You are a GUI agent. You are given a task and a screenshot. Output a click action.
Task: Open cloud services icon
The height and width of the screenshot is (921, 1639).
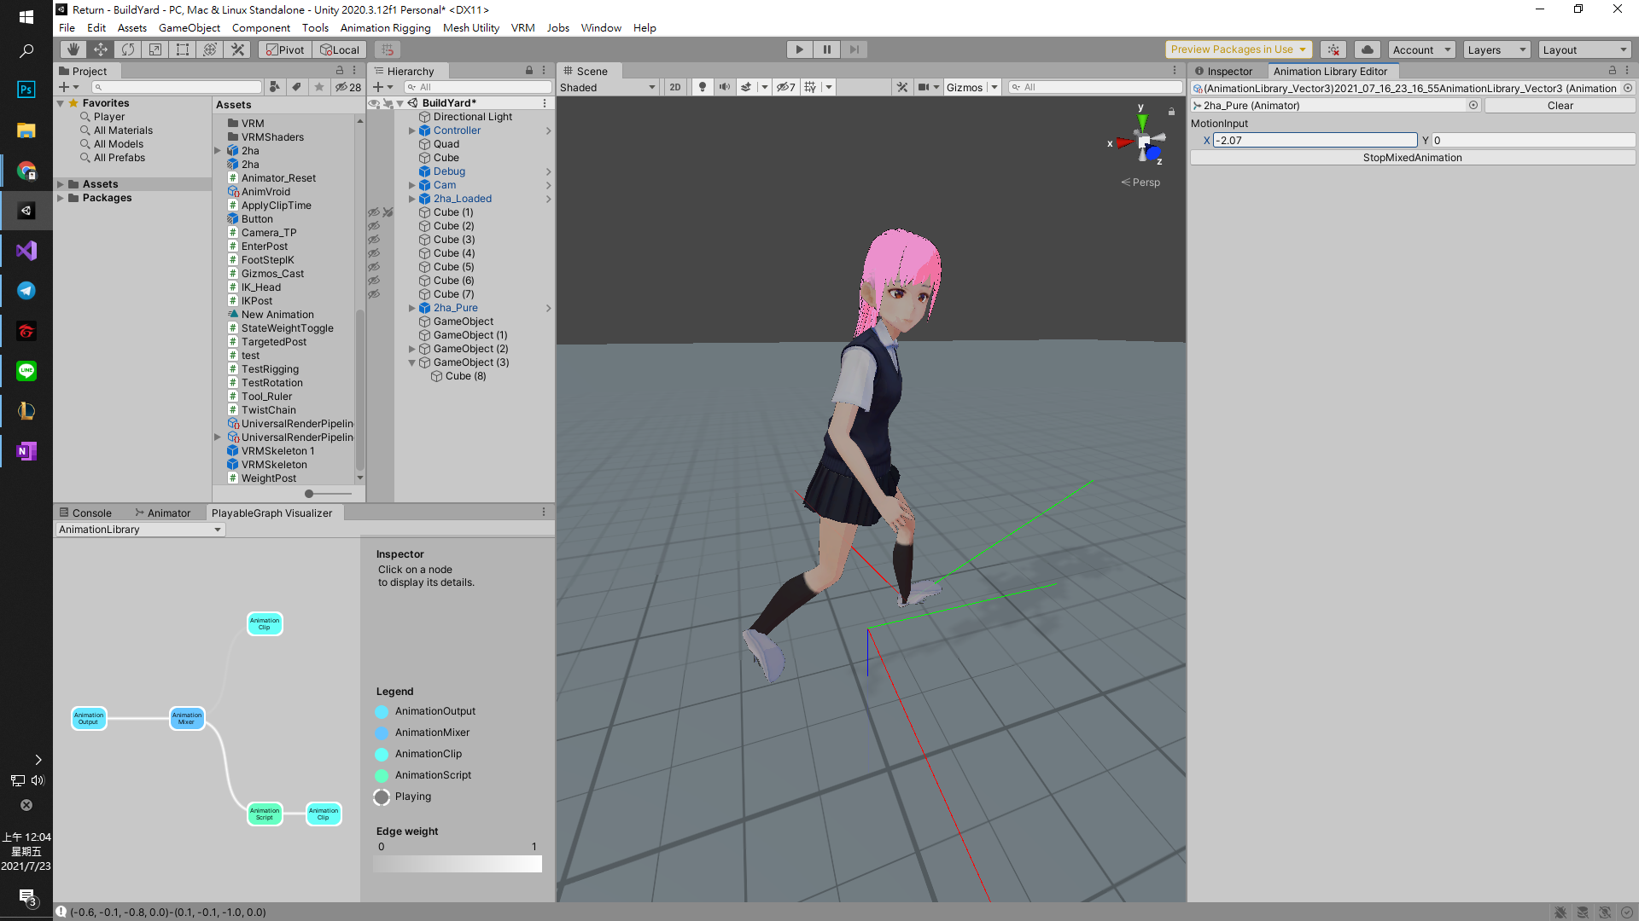(1368, 49)
